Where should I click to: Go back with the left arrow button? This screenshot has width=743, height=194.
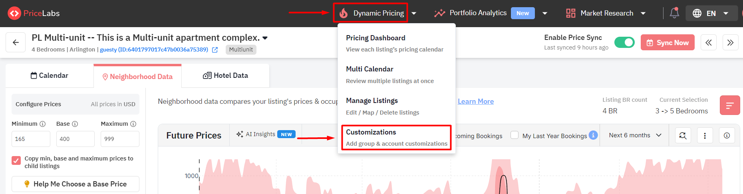click(x=16, y=42)
